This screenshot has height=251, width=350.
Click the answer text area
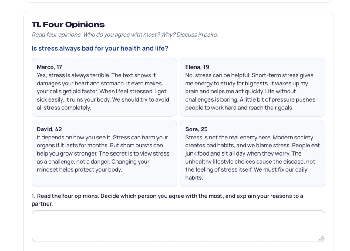click(x=178, y=226)
